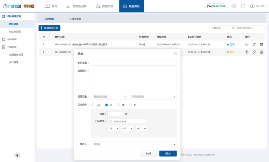The width and height of the screenshot is (269, 162).
Task: Open the 数据故事 chart icon
Action: [98, 6]
